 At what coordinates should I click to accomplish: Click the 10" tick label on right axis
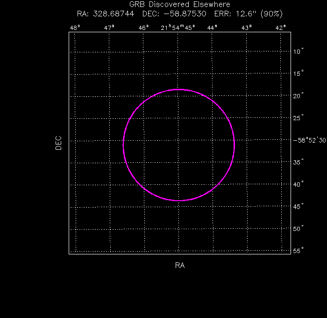[299, 51]
